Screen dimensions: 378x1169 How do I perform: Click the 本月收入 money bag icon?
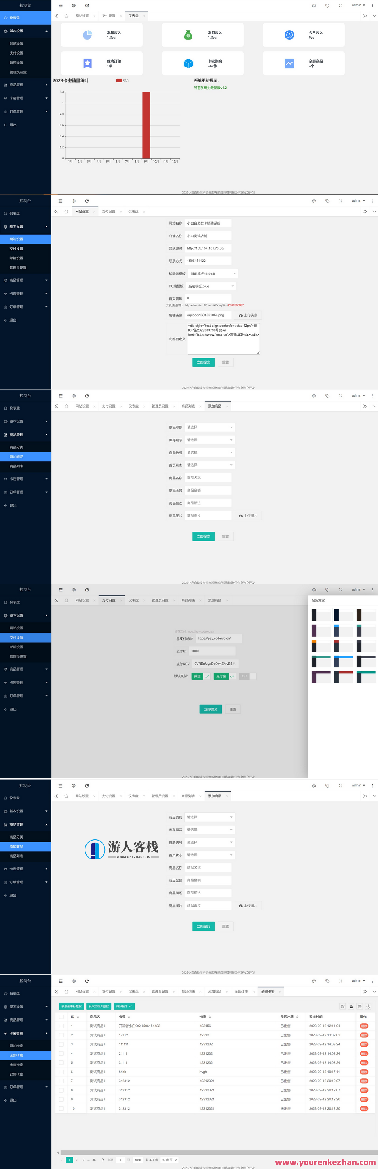pos(188,35)
